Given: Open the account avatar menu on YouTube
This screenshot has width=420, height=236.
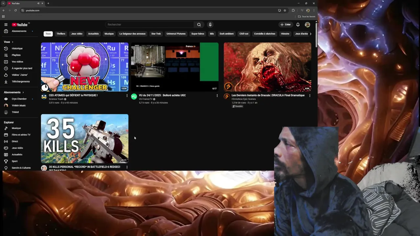Looking at the screenshot, I should (307, 25).
